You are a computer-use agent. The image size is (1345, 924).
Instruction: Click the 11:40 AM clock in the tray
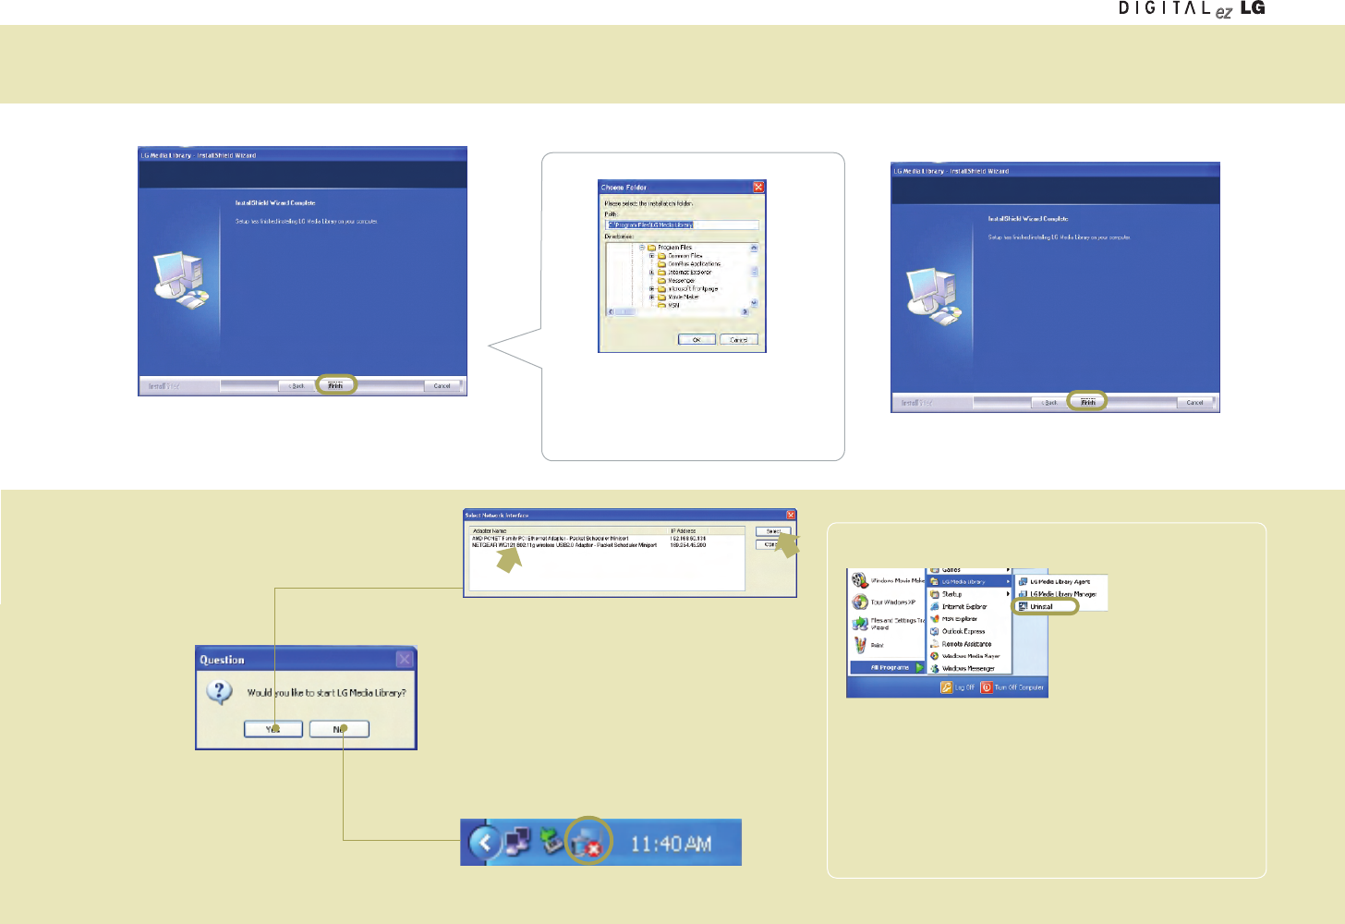pyautogui.click(x=671, y=844)
